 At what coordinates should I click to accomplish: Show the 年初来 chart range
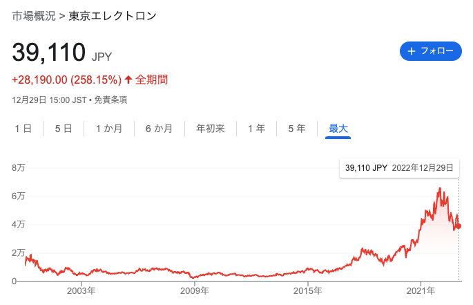[210, 128]
